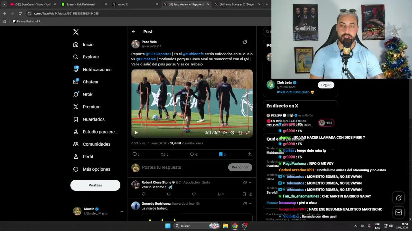Click the Responder button
Image resolution: width=412 pixels, height=231 pixels.
(x=240, y=167)
